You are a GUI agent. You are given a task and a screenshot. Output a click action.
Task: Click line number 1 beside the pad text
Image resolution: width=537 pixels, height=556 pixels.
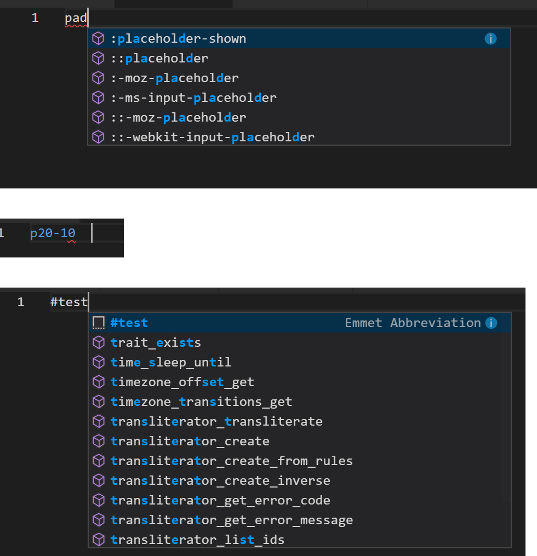(36, 17)
